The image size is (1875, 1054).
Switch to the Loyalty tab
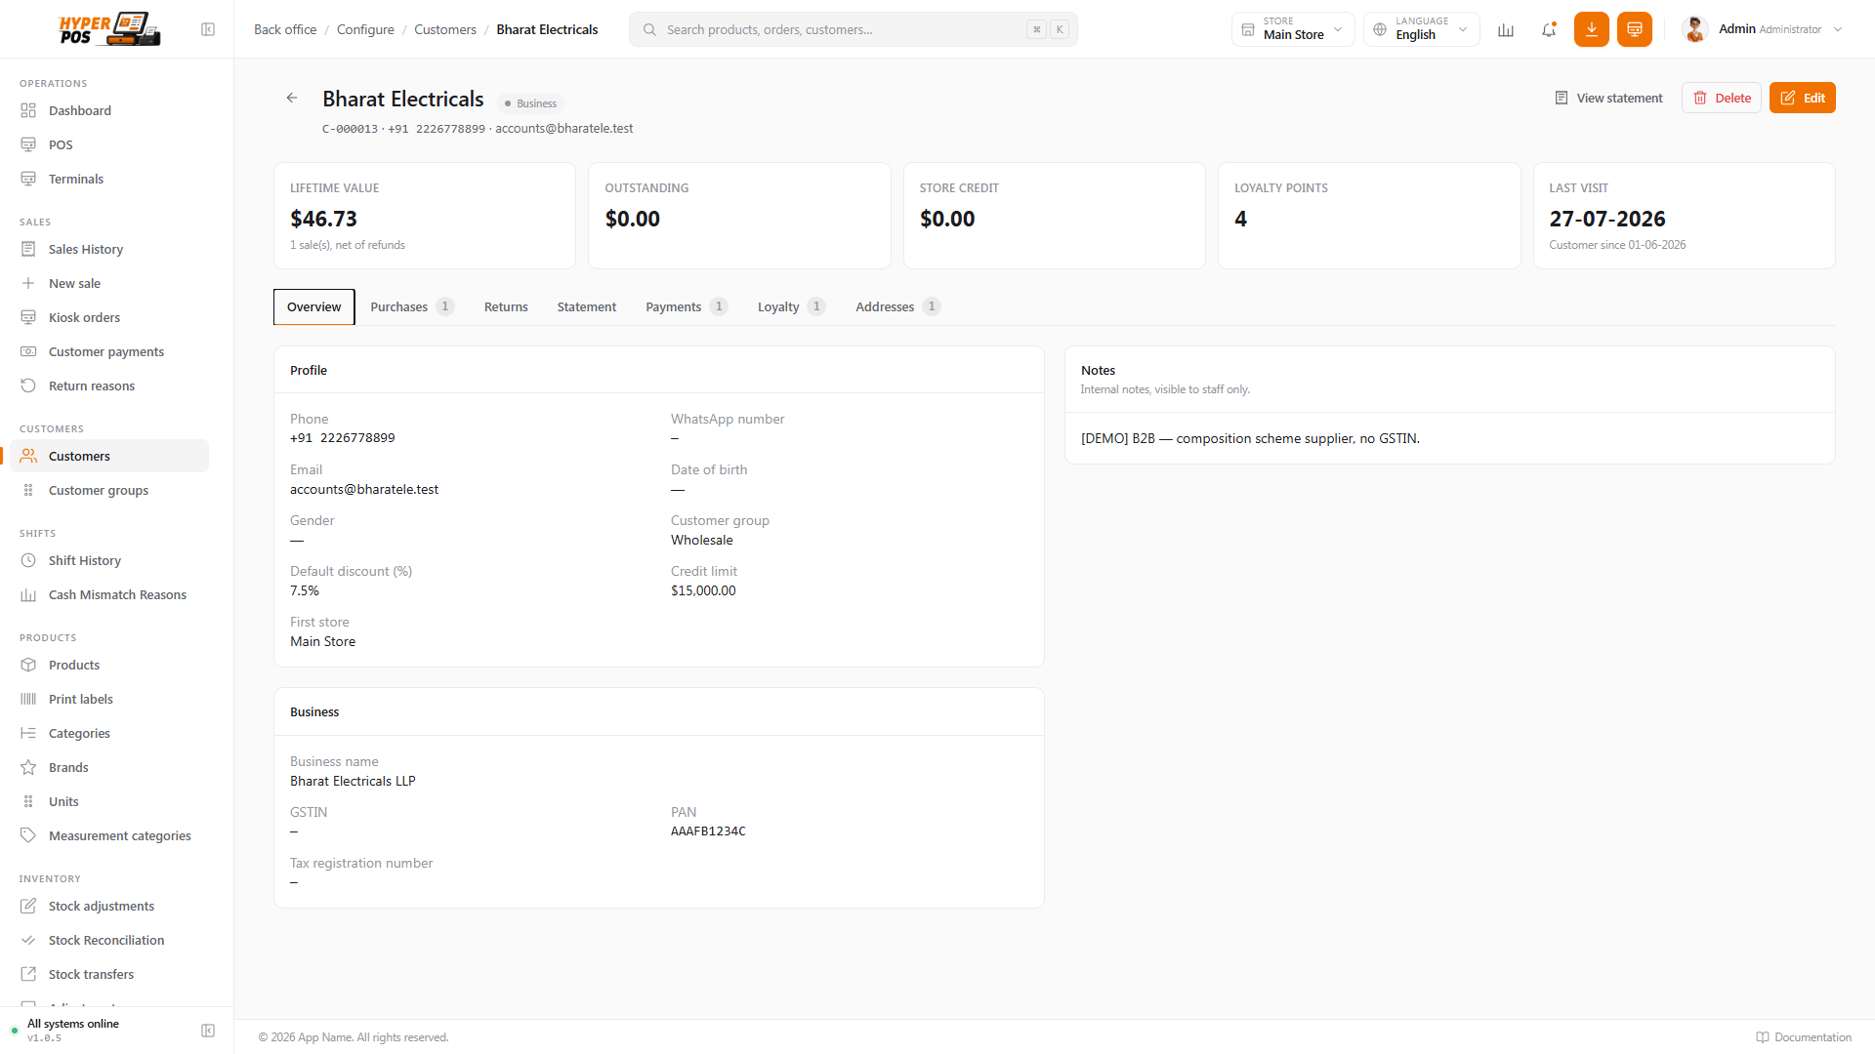point(791,306)
